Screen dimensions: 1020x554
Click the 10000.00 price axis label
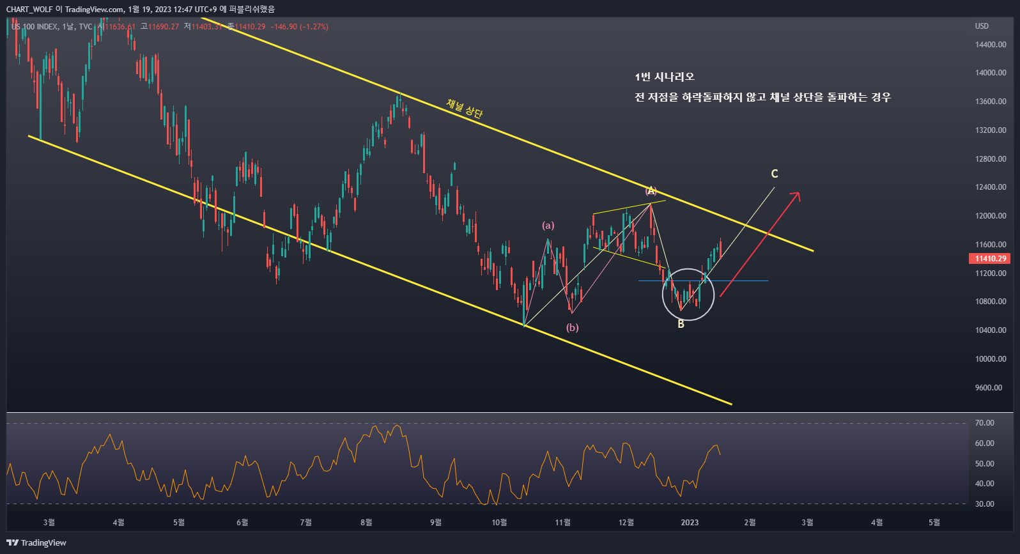(x=991, y=359)
